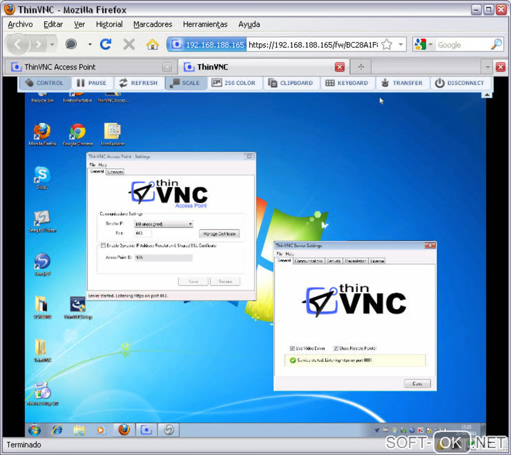Viewport: 511px width, 455px height.
Task: Toggle Use Video Driver checkbox
Action: pos(293,348)
